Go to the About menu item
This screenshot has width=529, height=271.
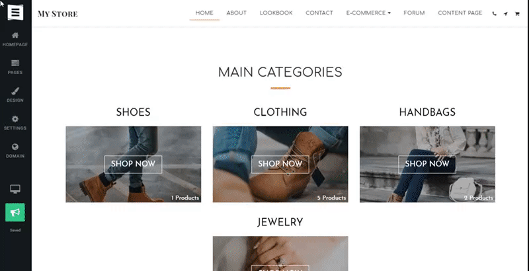tap(237, 13)
